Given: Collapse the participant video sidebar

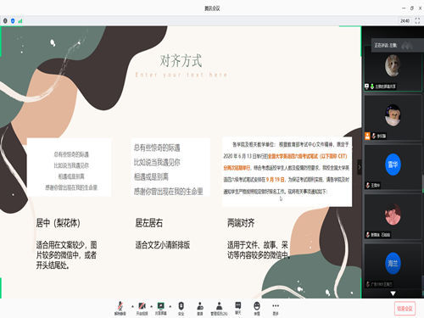Looking at the screenshot, I should point(360,167).
